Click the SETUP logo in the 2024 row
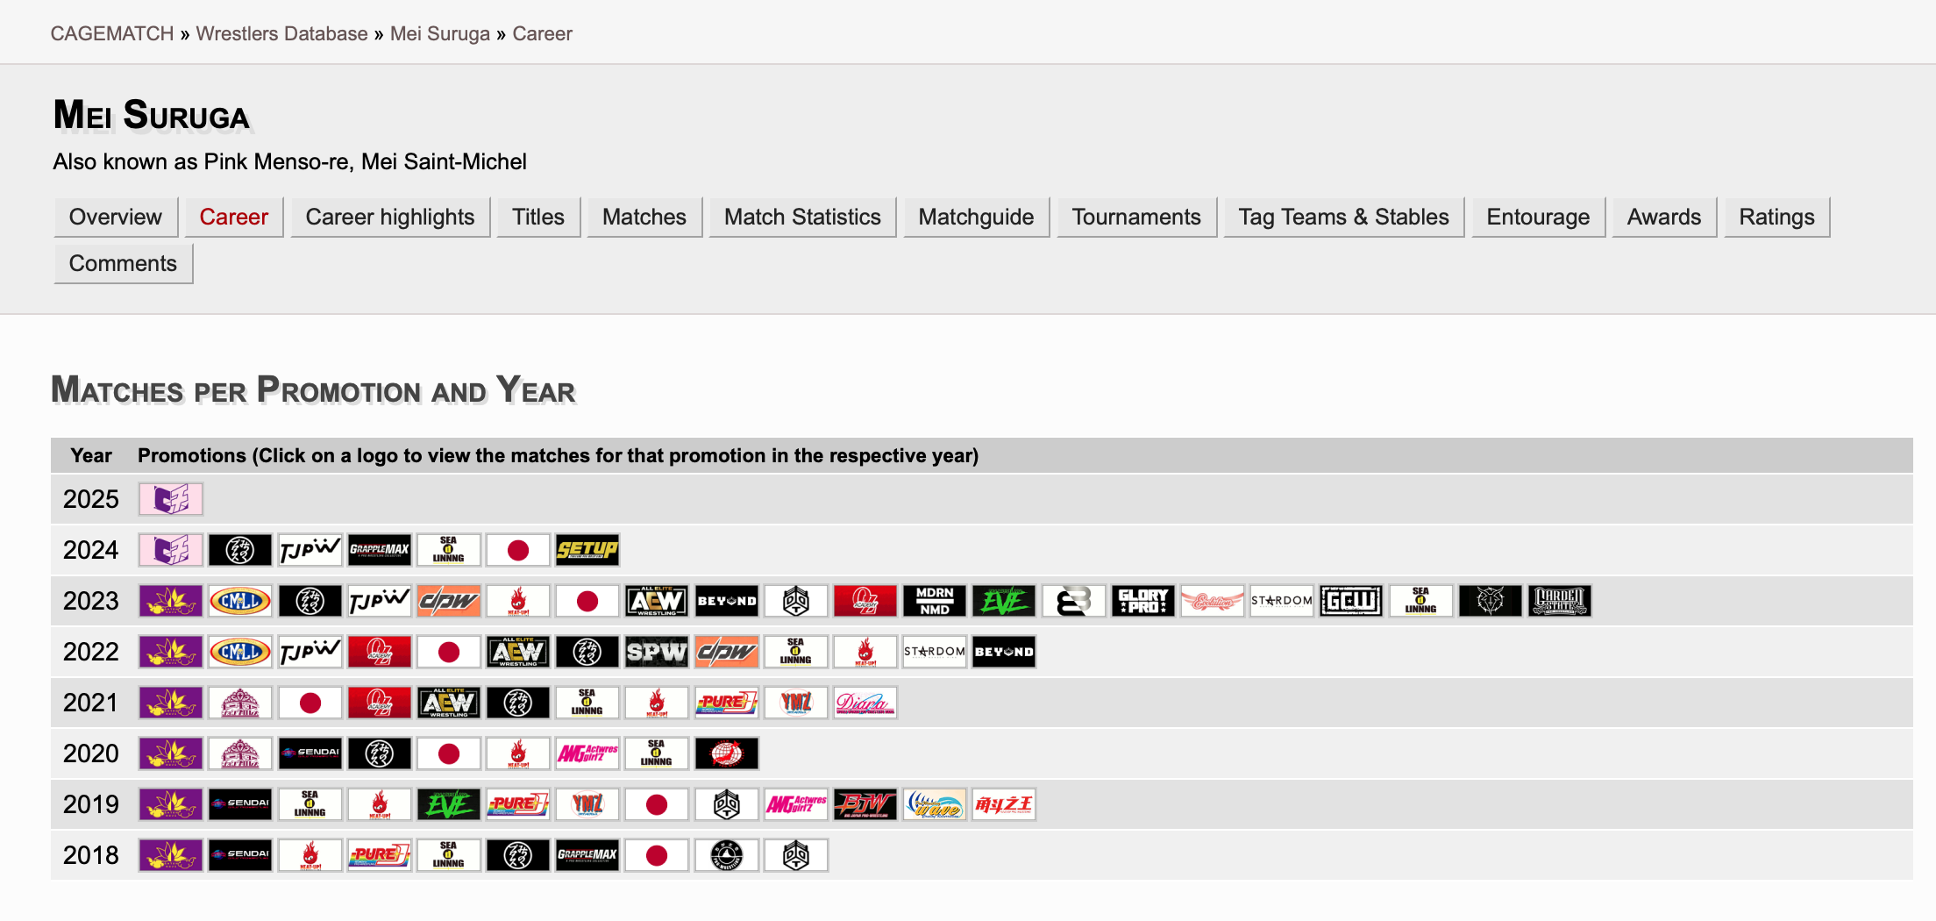1936x921 pixels. 587,550
